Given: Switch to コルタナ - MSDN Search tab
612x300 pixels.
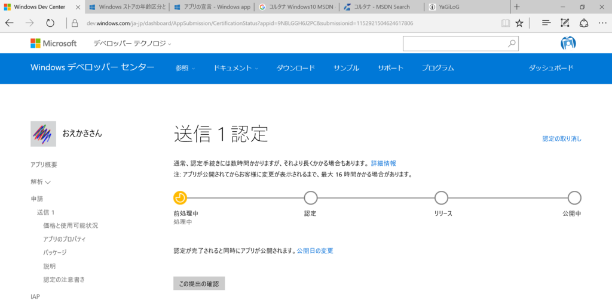Looking at the screenshot, I should tap(382, 7).
